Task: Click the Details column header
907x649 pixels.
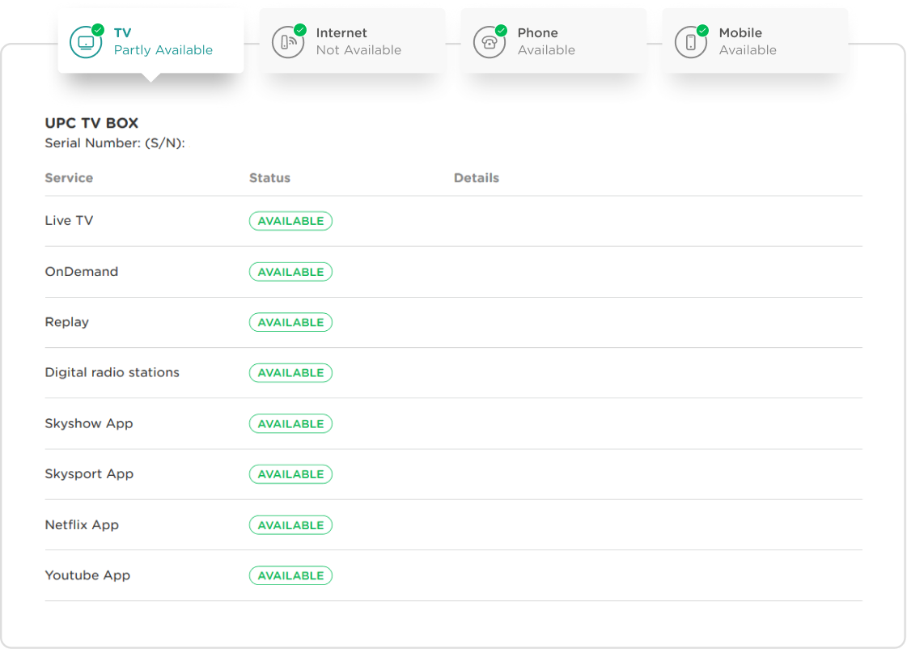Action: click(476, 177)
